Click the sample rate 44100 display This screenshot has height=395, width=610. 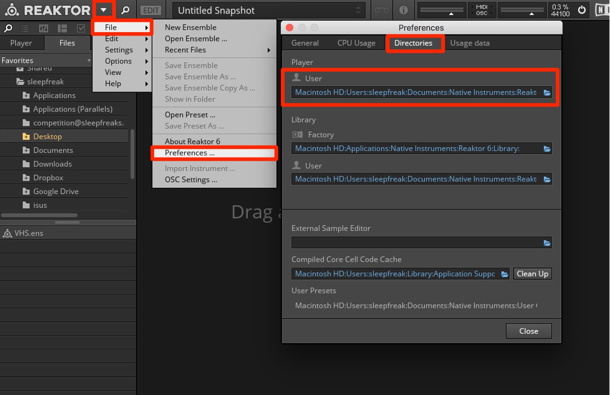(x=561, y=14)
